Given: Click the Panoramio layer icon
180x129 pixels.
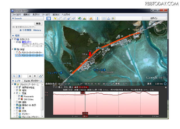Looking at the screenshot, I should point(22,96).
